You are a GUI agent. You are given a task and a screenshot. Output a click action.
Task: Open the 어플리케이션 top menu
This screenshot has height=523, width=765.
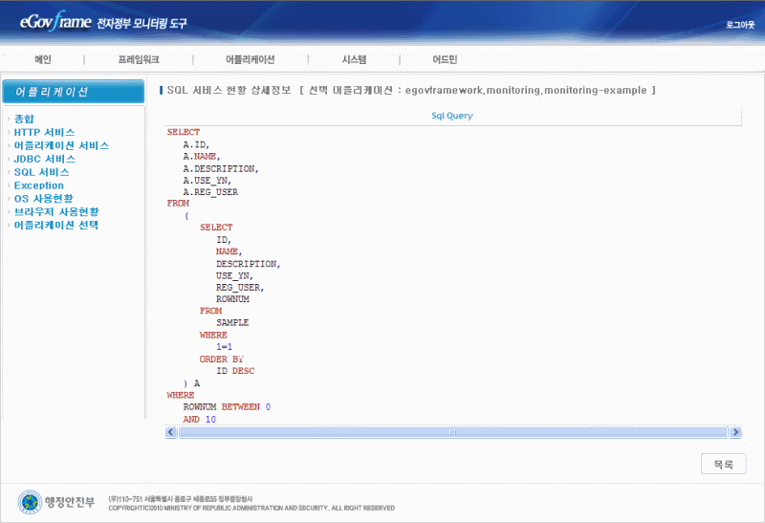(250, 59)
